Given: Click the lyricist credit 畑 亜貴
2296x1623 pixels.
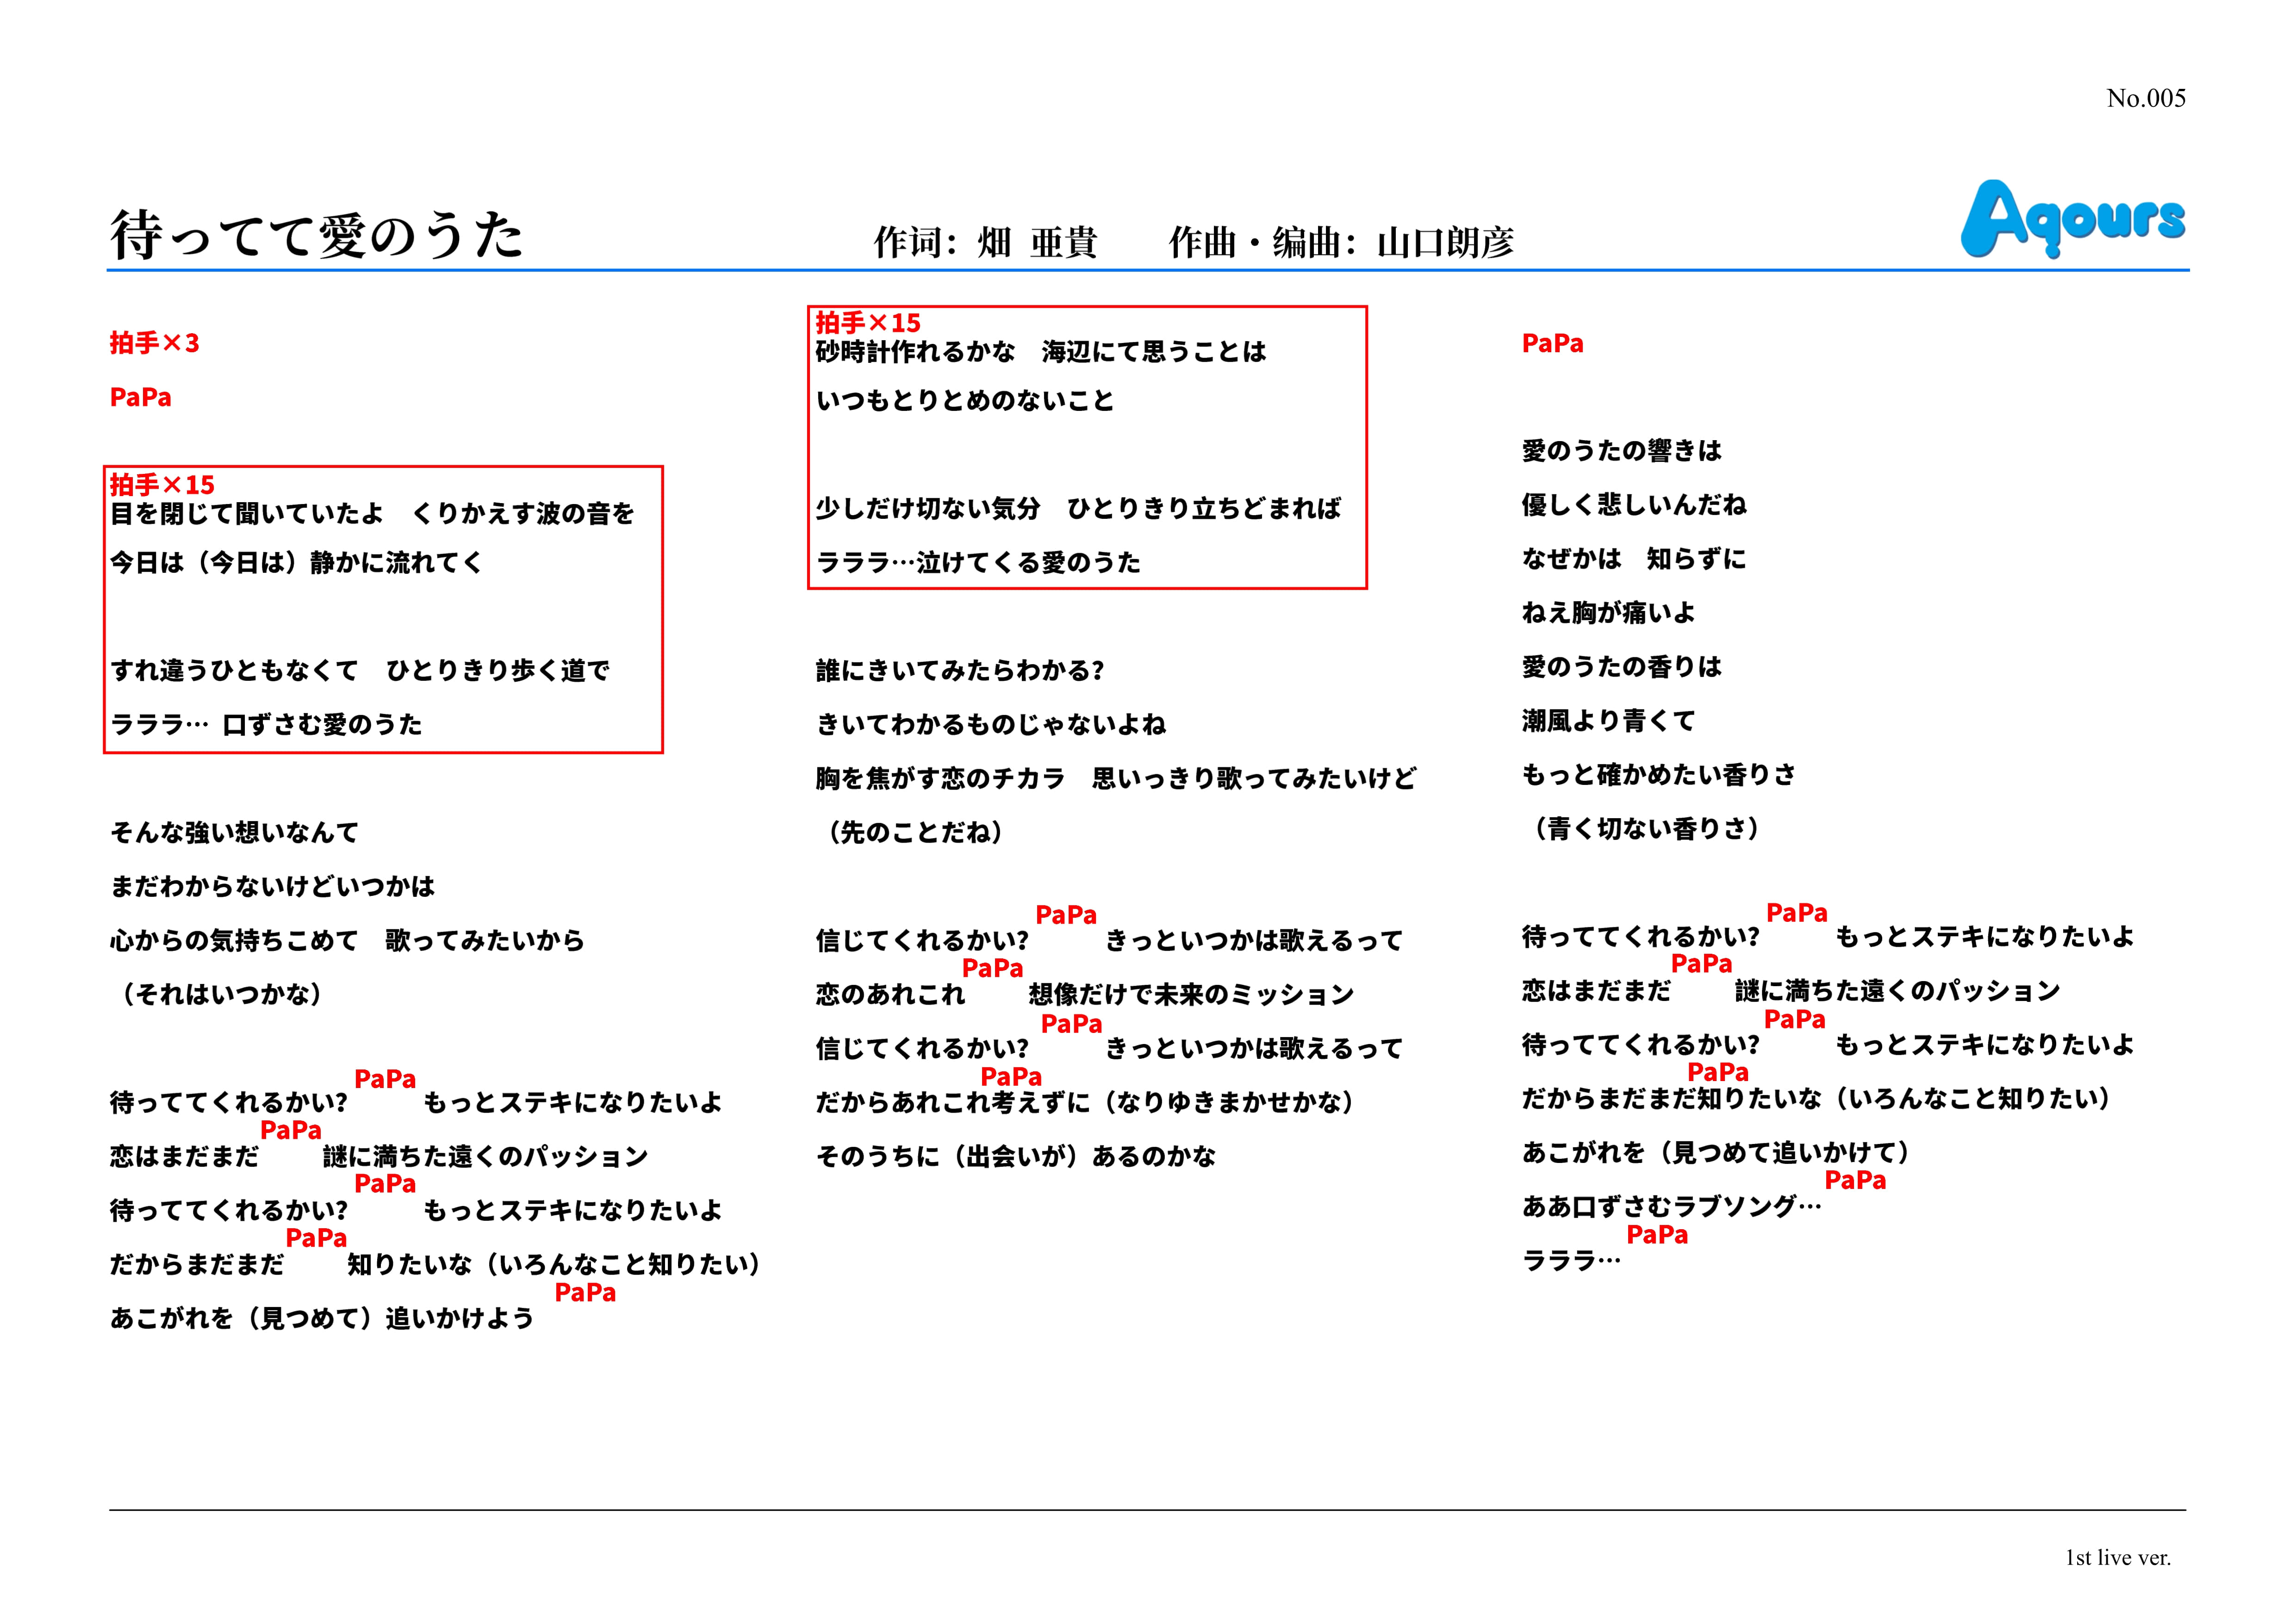Looking at the screenshot, I should [1037, 242].
